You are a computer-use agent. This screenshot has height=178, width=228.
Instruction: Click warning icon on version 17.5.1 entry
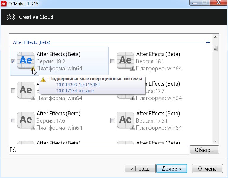point(133,128)
